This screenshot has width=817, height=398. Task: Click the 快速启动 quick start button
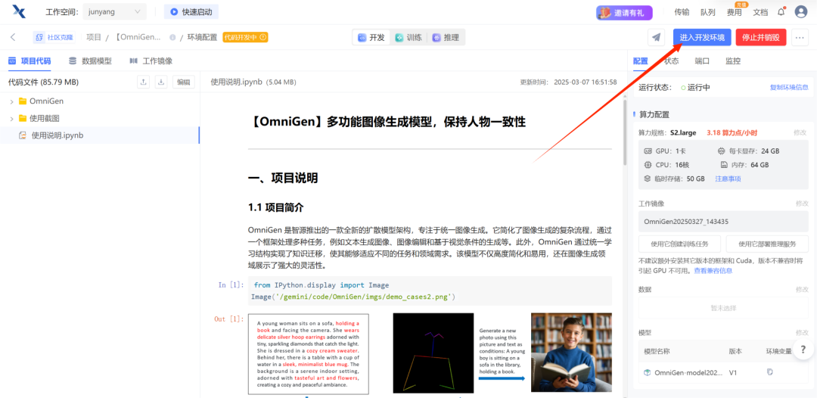click(x=191, y=11)
